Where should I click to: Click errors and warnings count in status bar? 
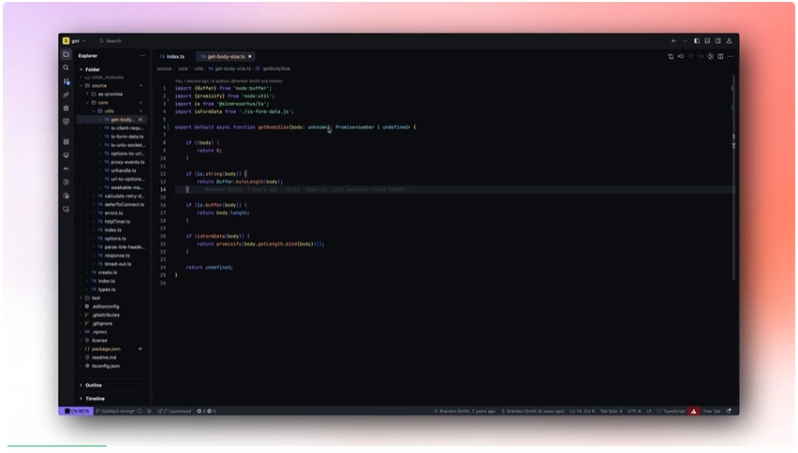[206, 411]
